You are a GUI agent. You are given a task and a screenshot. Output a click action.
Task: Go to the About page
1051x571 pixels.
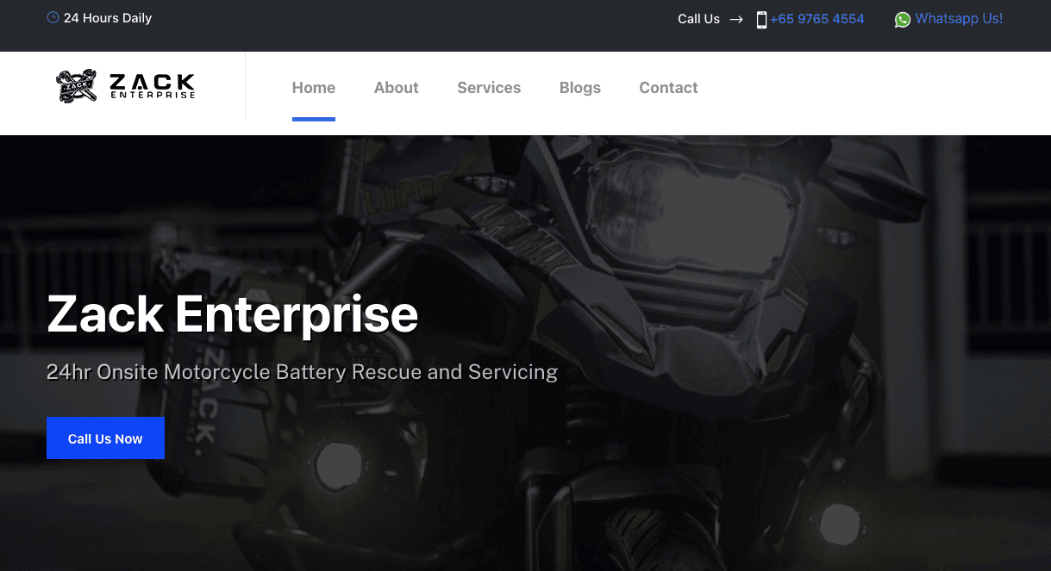pos(397,88)
